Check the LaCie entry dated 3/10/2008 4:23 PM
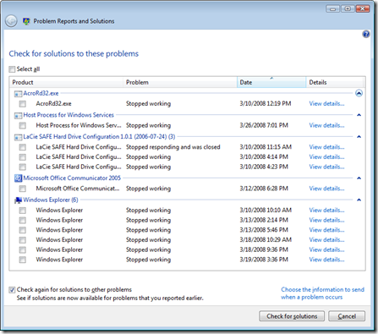 tap(23, 167)
